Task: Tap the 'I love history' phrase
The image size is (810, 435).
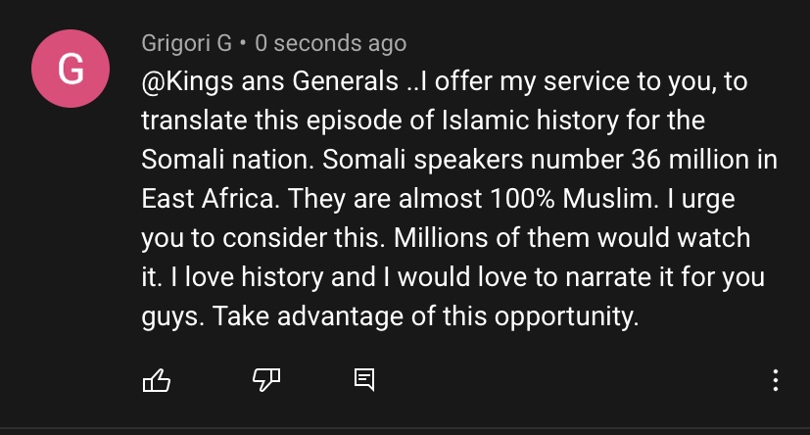Action: 247,277
